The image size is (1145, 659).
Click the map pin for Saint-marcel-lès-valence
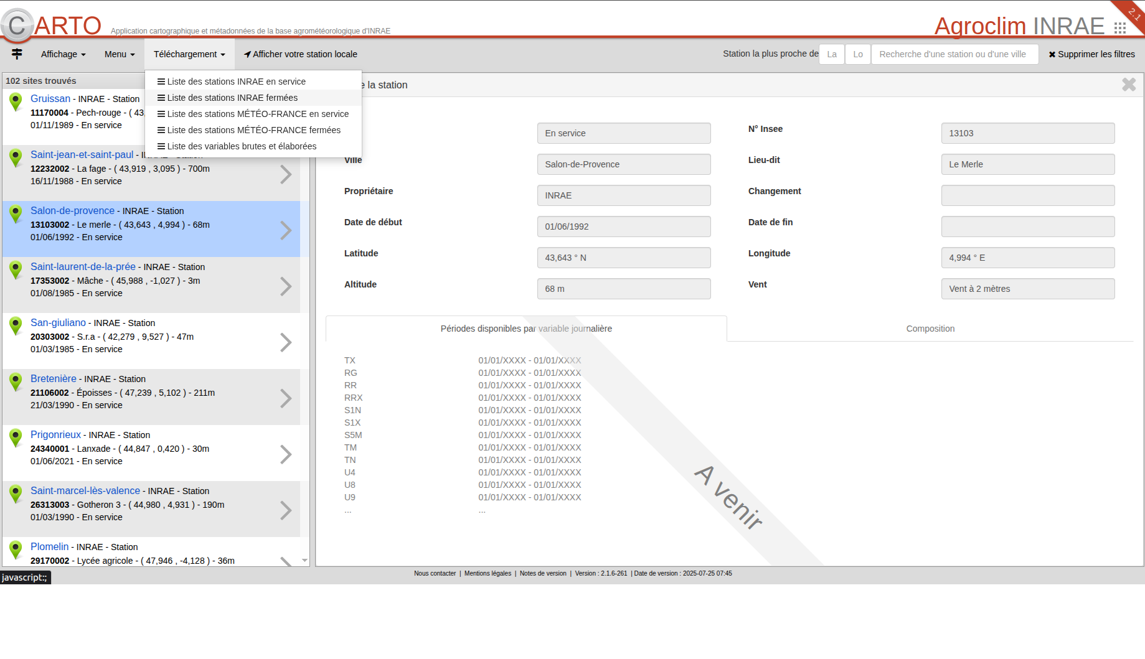pos(16,493)
